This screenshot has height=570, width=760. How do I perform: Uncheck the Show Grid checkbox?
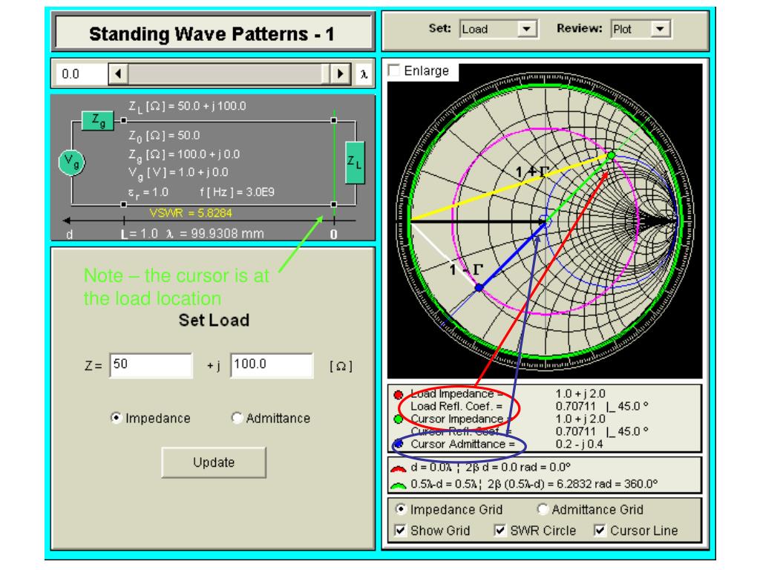tap(400, 530)
